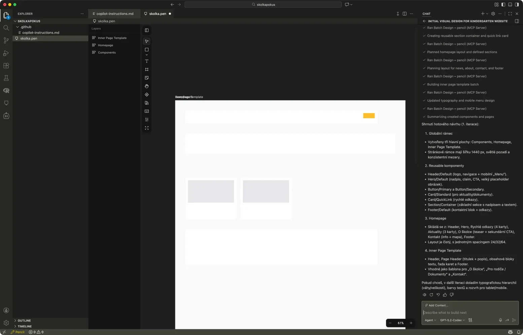Open the rectangle tool shape dropdown chevron
The image size is (523, 335).
coord(146,55)
